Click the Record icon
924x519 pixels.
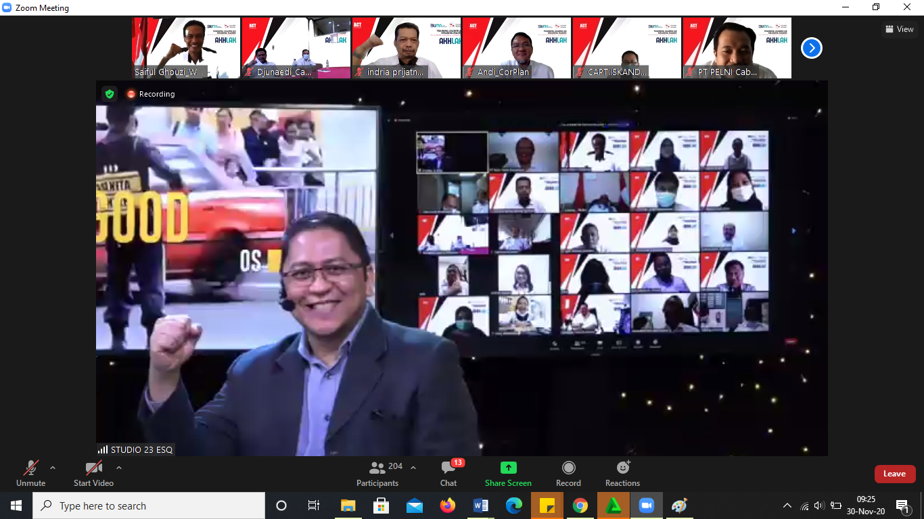tap(569, 468)
